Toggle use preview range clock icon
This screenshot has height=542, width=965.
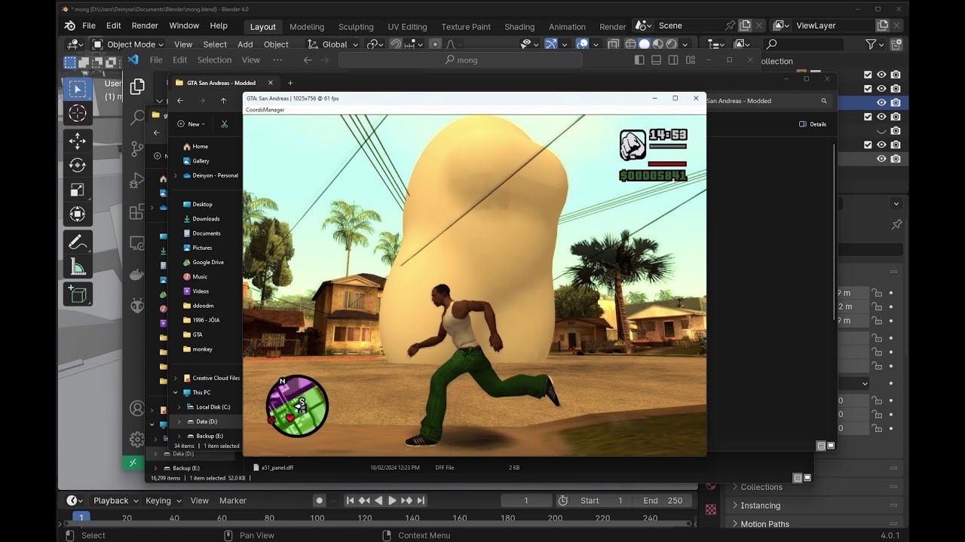(x=563, y=501)
